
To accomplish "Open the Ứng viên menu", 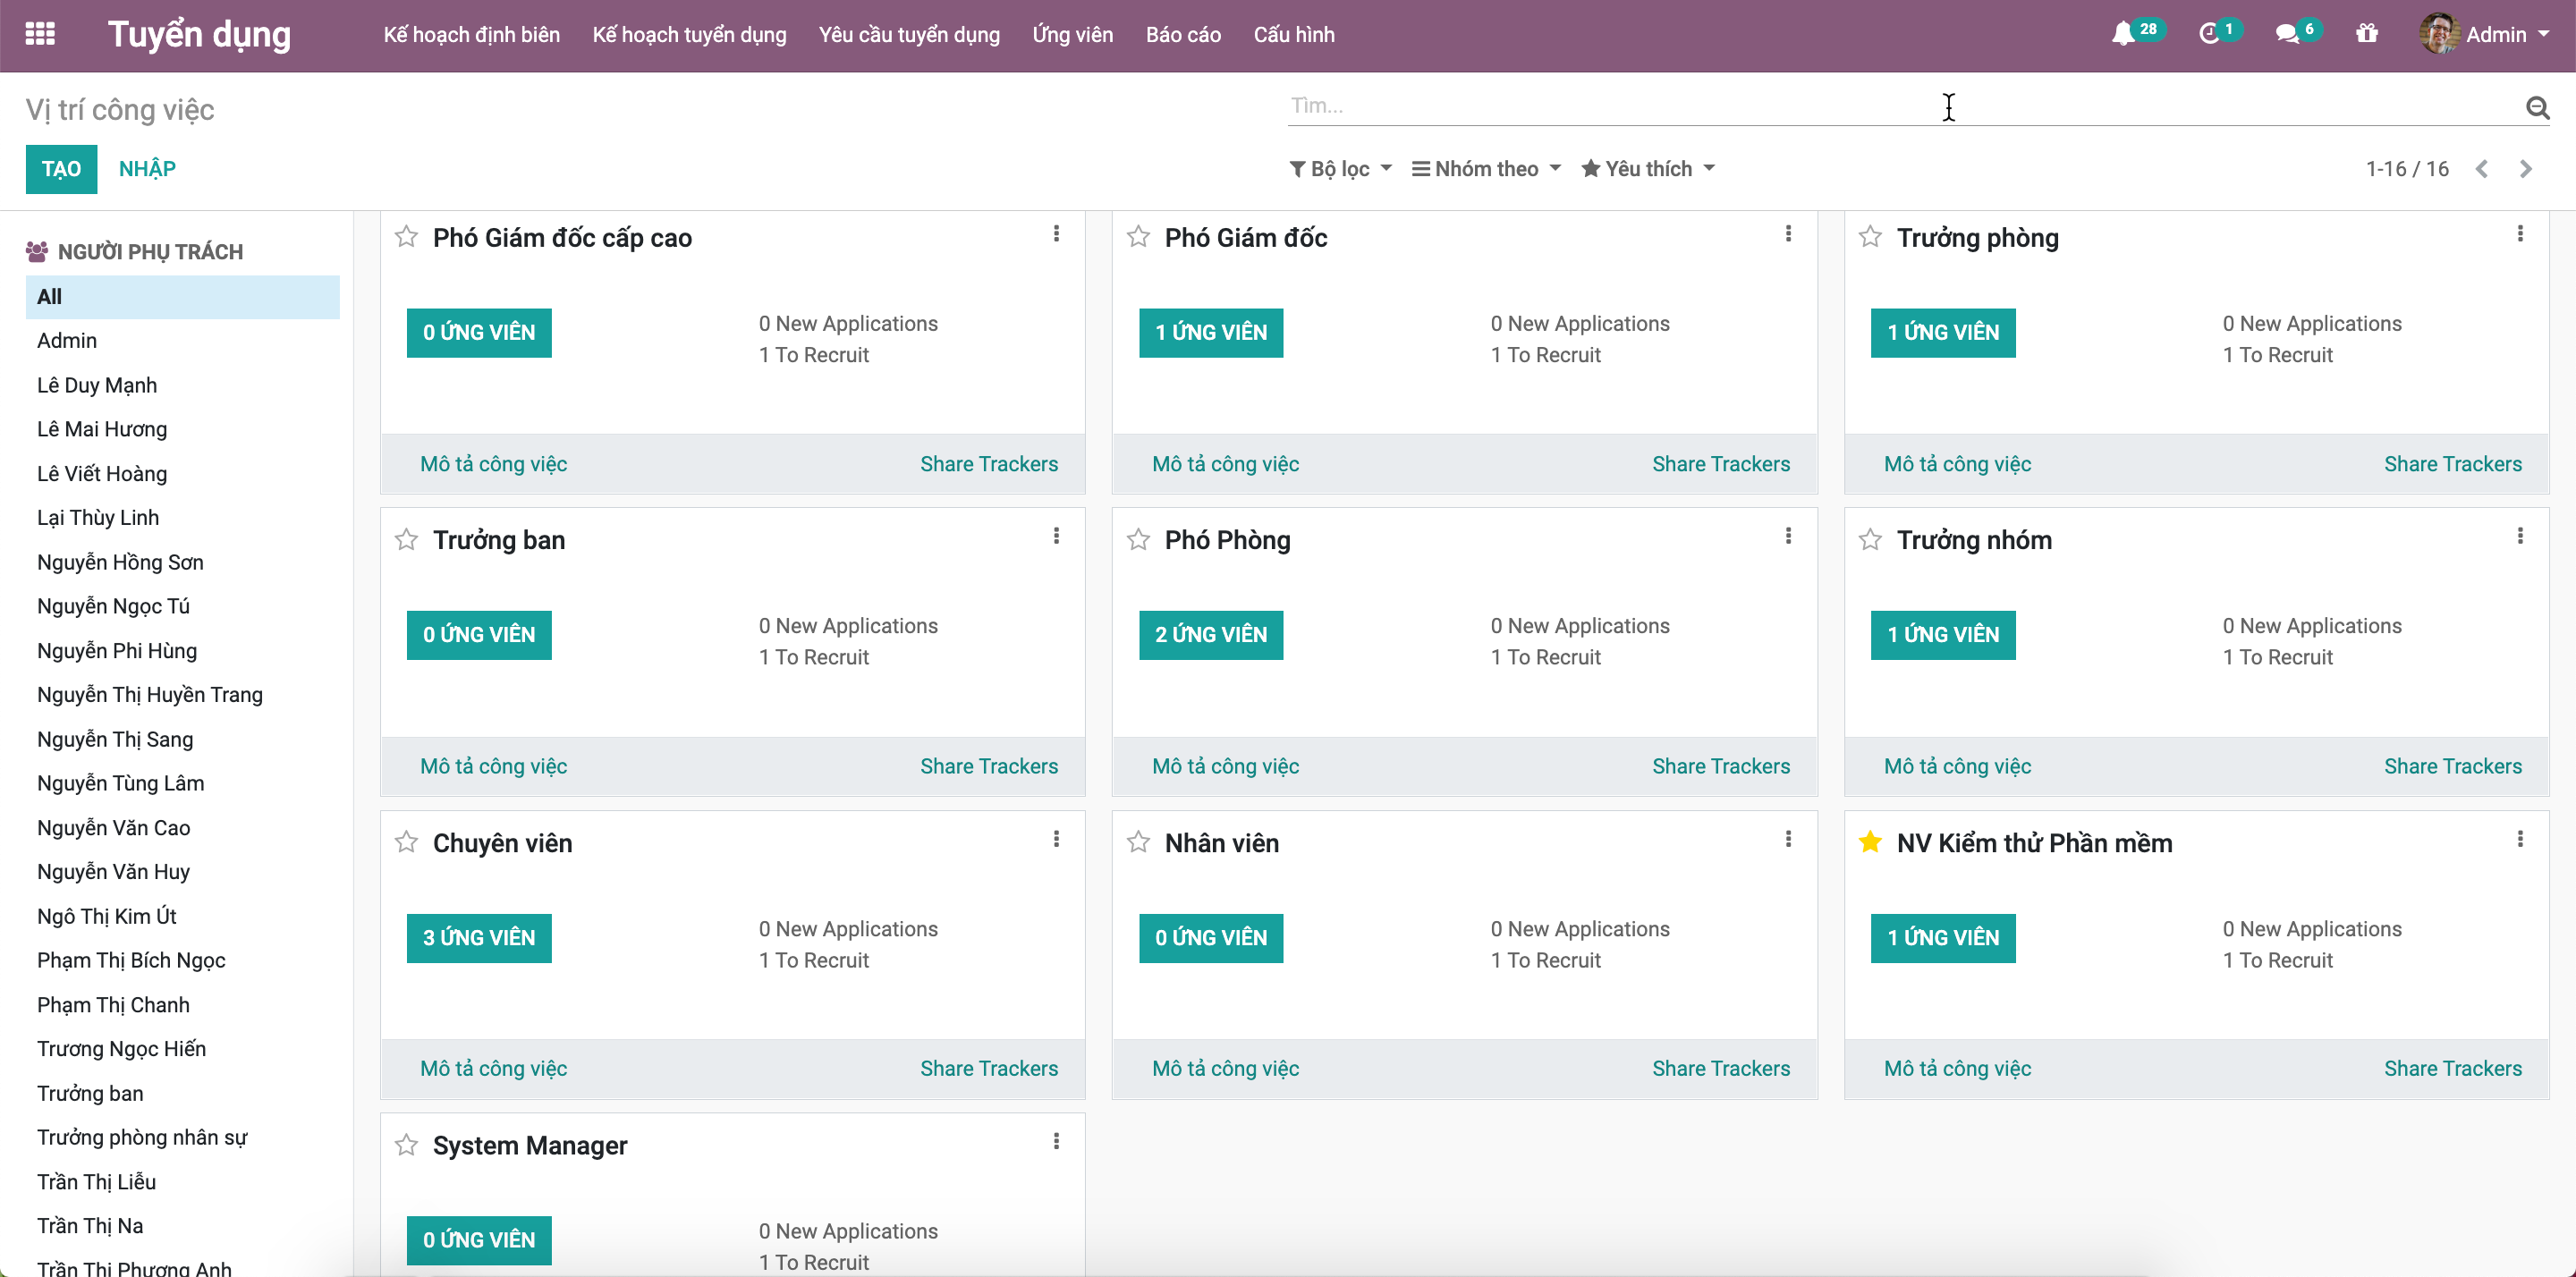I will coord(1072,35).
